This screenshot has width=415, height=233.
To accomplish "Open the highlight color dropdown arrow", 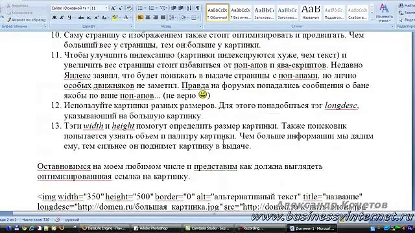I will [119, 17].
